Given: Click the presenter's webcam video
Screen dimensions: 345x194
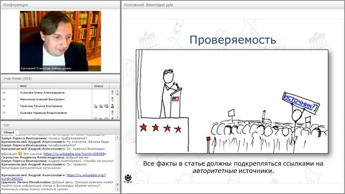Looking at the screenshot, I should click(x=60, y=41).
